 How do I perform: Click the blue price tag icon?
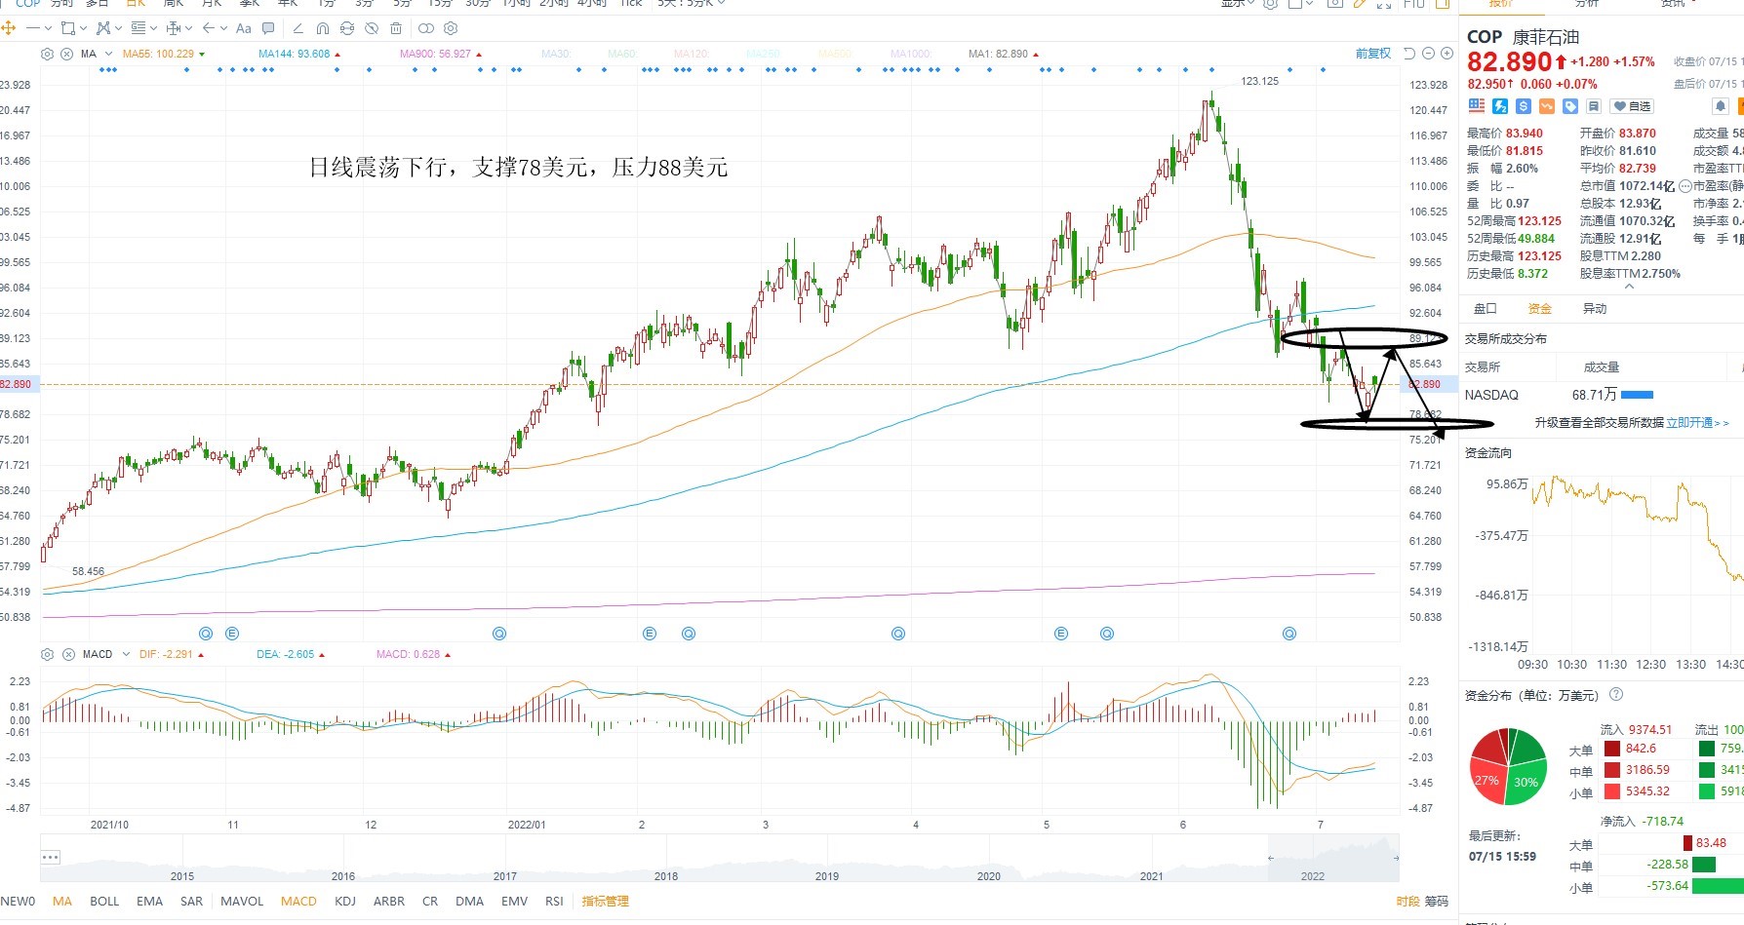pos(1569,106)
